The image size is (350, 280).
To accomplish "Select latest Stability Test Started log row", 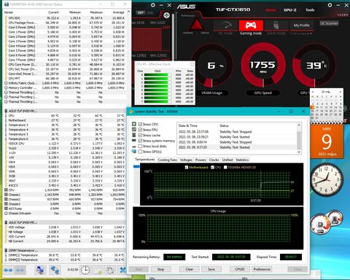I will [237, 147].
